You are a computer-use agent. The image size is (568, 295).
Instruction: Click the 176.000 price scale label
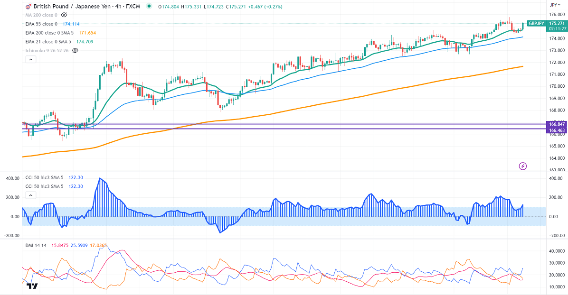tap(557, 15)
